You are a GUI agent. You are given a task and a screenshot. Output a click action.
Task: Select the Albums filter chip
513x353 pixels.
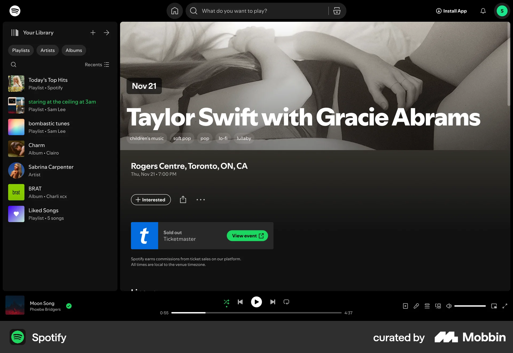coord(74,50)
